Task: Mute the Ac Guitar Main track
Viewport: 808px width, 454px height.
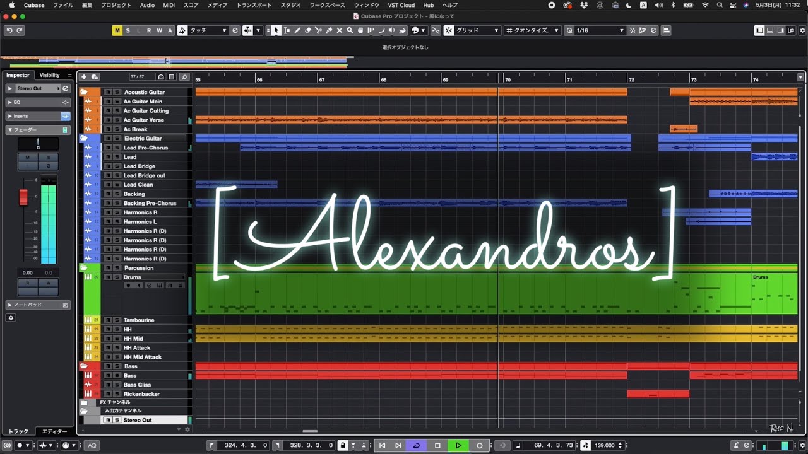Action: [108, 102]
